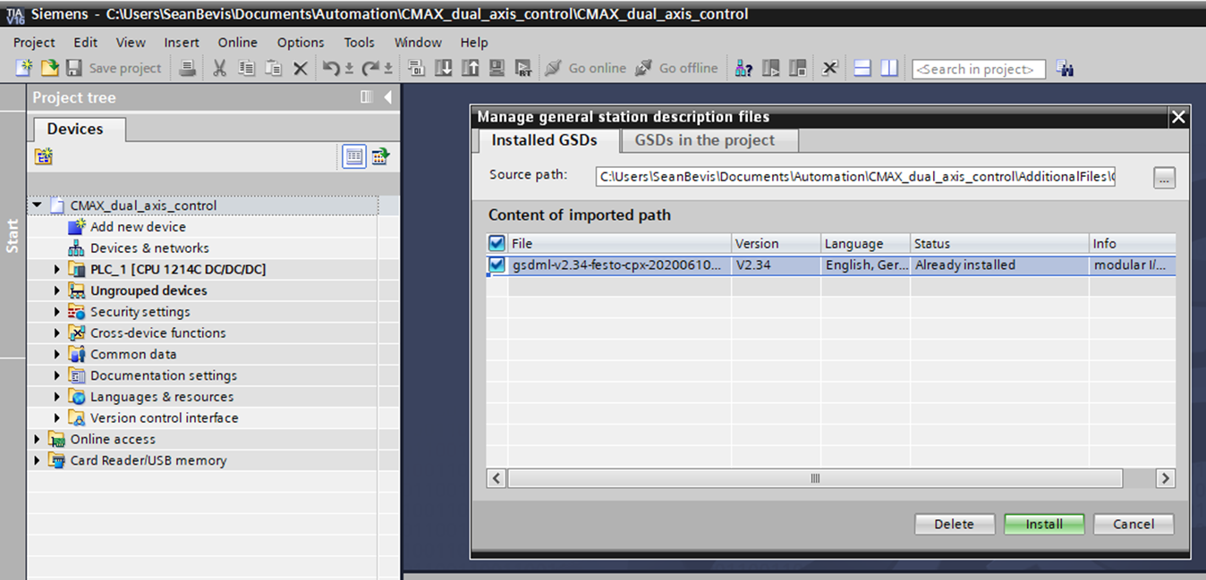1206x580 pixels.
Task: Click the new group folder icon under Devices
Action: click(44, 156)
